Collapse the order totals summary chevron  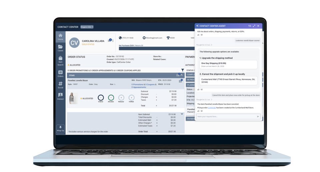click(182, 114)
